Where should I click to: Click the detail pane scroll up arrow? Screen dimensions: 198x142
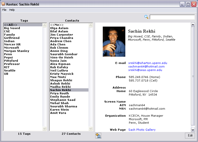tap(193, 25)
